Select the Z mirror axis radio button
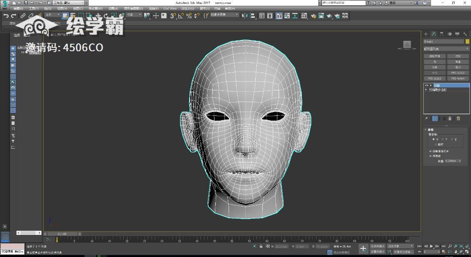 point(452,139)
